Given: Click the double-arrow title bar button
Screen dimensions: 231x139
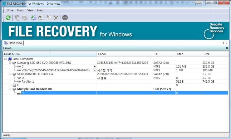Looking at the screenshot, I should [x=199, y=2].
